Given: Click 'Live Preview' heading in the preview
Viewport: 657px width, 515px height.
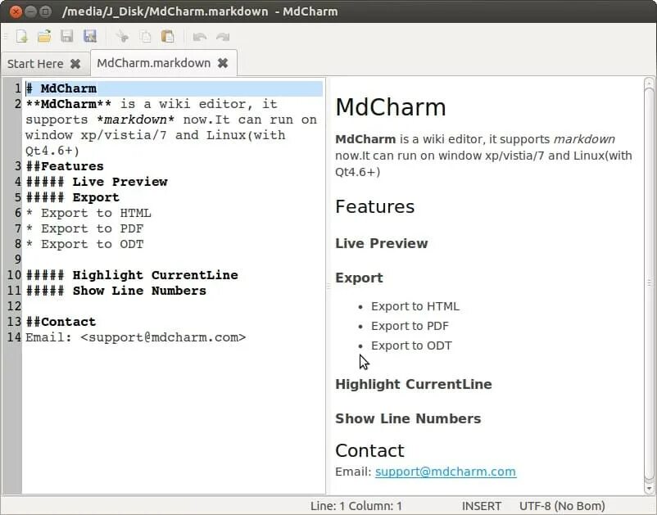Looking at the screenshot, I should 381,243.
